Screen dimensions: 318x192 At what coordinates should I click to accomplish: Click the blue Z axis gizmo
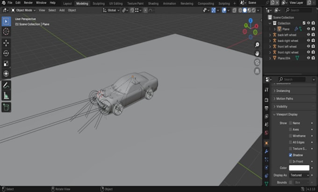[x=251, y=21]
